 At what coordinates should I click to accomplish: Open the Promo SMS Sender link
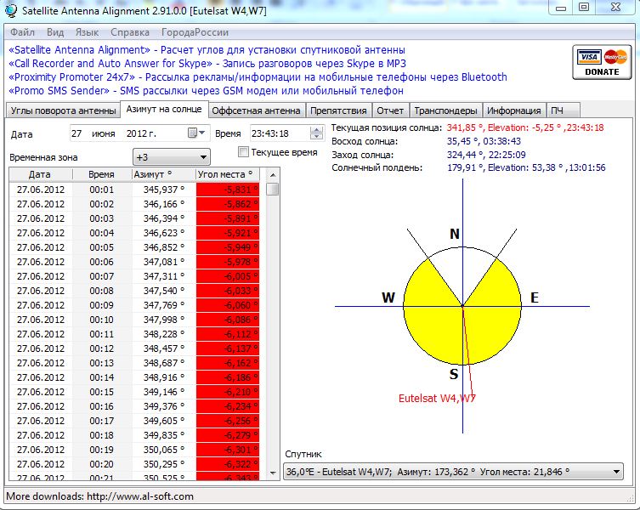[x=59, y=90]
